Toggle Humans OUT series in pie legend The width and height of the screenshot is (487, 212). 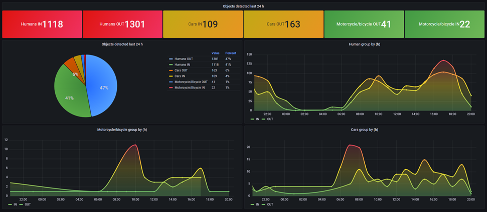pyautogui.click(x=184, y=59)
